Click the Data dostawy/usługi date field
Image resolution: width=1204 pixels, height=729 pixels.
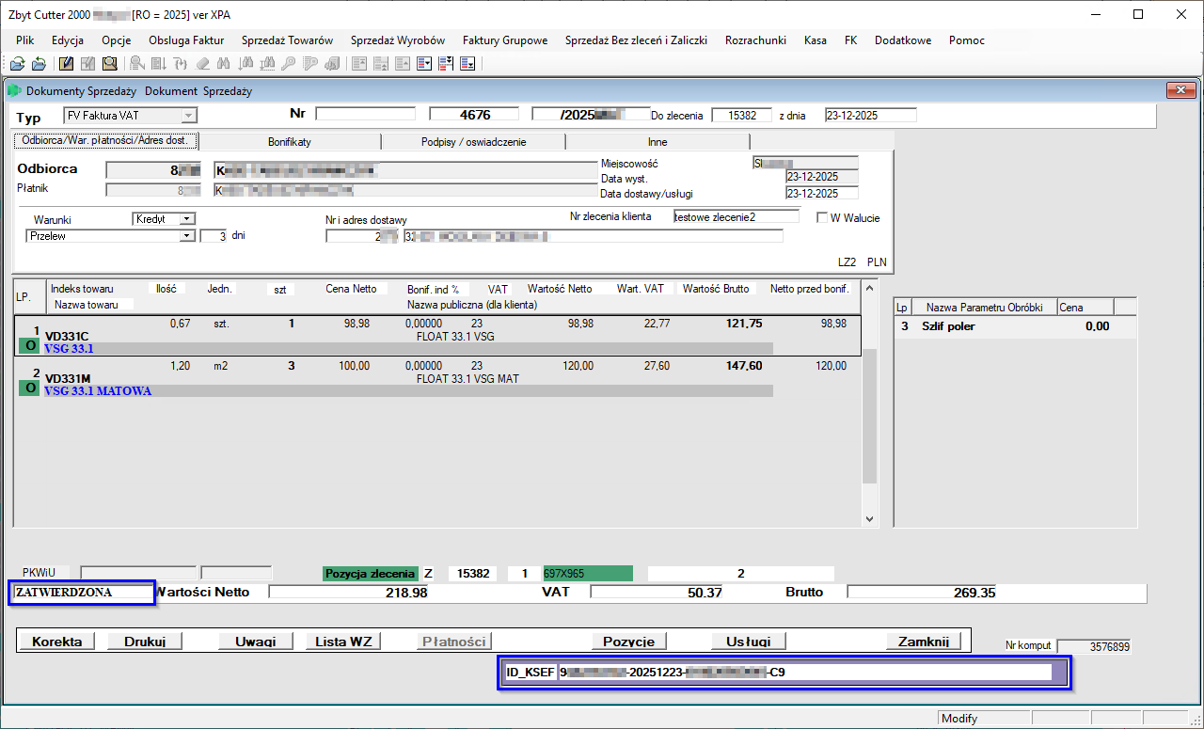tap(822, 194)
